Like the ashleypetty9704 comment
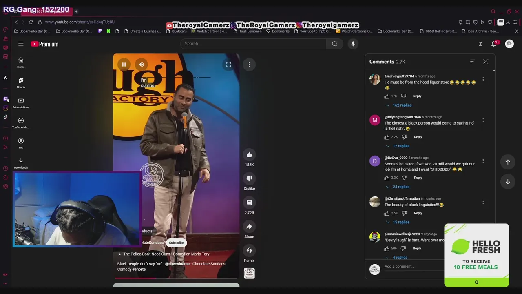This screenshot has width=522, height=294. pyautogui.click(x=387, y=96)
